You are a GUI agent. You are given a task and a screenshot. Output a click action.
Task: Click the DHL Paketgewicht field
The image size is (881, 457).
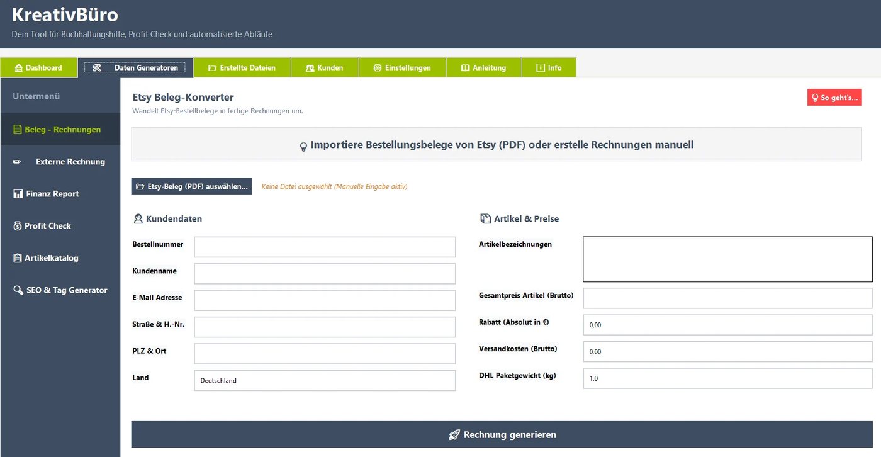[x=727, y=378]
